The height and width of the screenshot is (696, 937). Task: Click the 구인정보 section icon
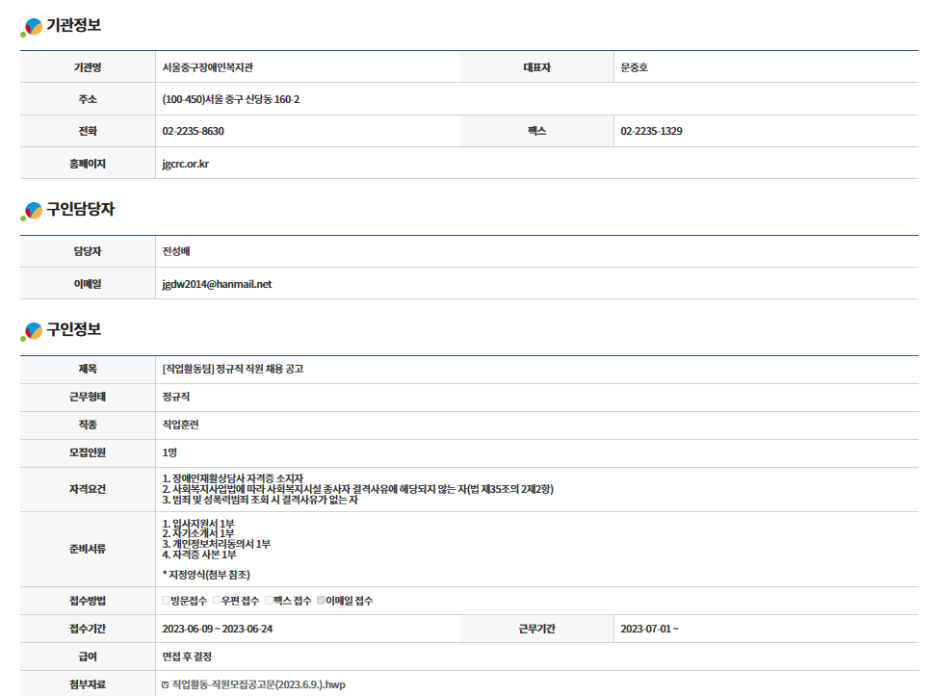(x=32, y=331)
